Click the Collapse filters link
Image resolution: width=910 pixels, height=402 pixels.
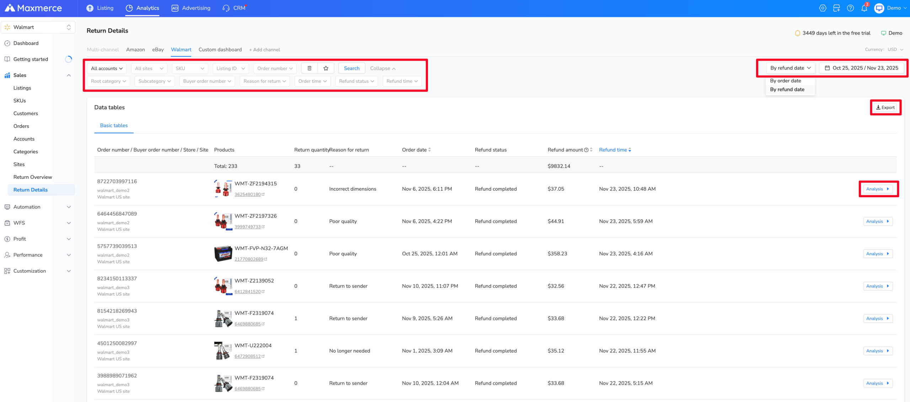[383, 68]
